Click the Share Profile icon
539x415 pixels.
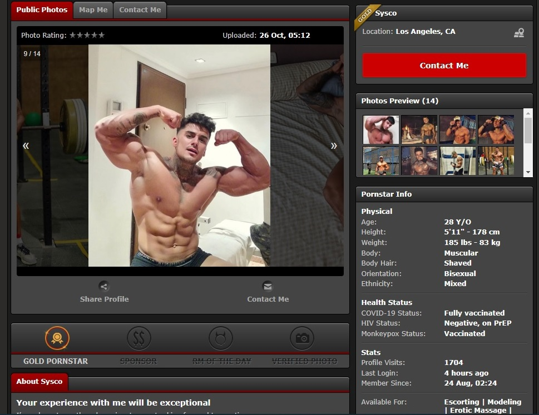tap(104, 286)
